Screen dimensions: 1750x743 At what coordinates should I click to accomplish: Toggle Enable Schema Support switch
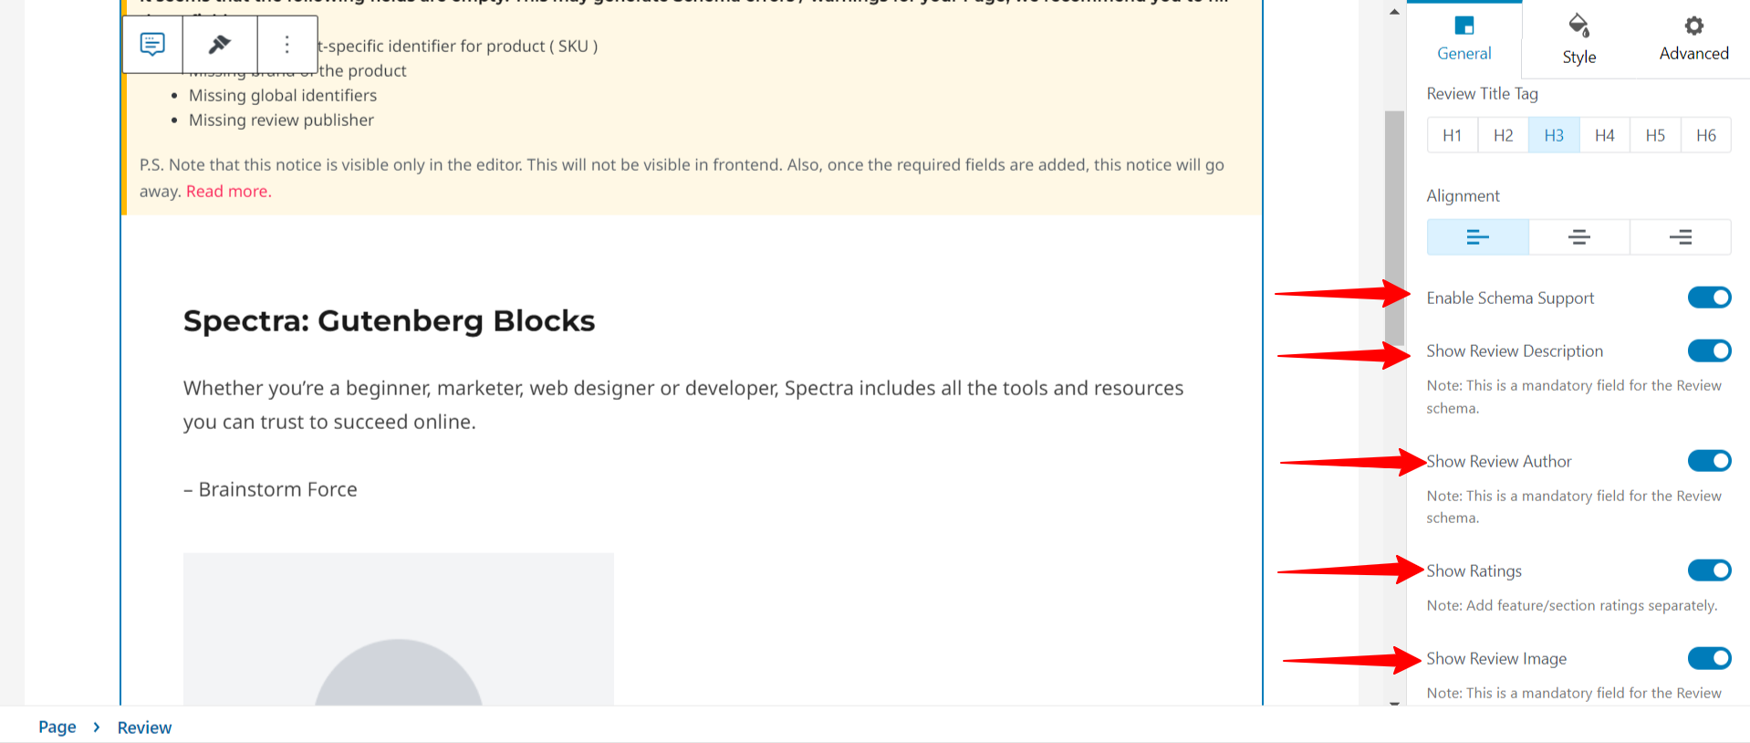(x=1709, y=298)
